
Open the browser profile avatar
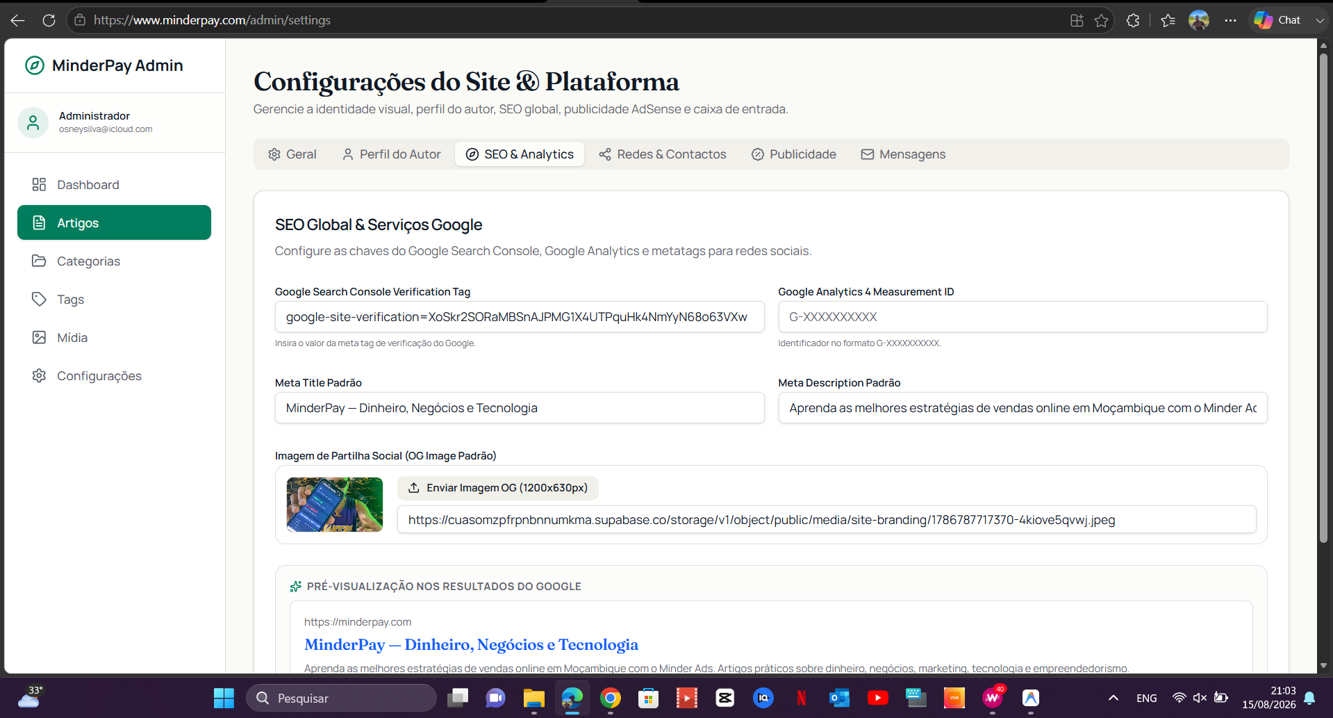[1199, 20]
